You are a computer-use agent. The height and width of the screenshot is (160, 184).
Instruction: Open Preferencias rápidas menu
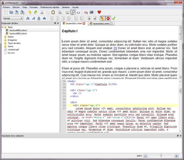click(50, 7)
